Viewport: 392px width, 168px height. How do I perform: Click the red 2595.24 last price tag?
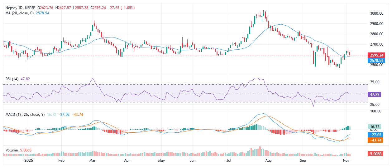(x=376, y=55)
